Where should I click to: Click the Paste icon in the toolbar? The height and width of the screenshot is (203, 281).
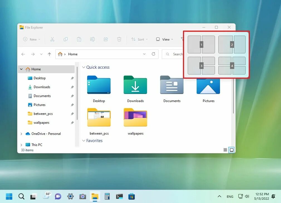click(x=79, y=39)
